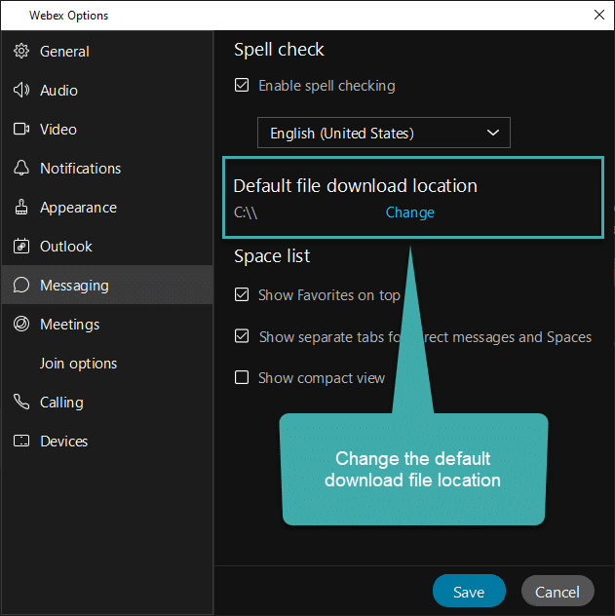Click the Appearance brush icon

[x=21, y=207]
